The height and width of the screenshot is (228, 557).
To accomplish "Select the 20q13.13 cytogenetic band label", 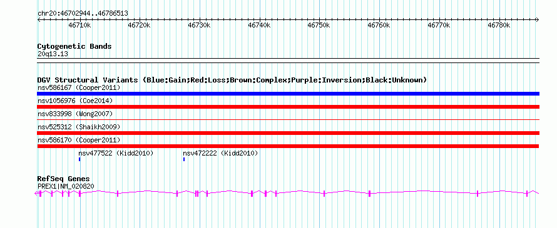I will click(x=53, y=54).
